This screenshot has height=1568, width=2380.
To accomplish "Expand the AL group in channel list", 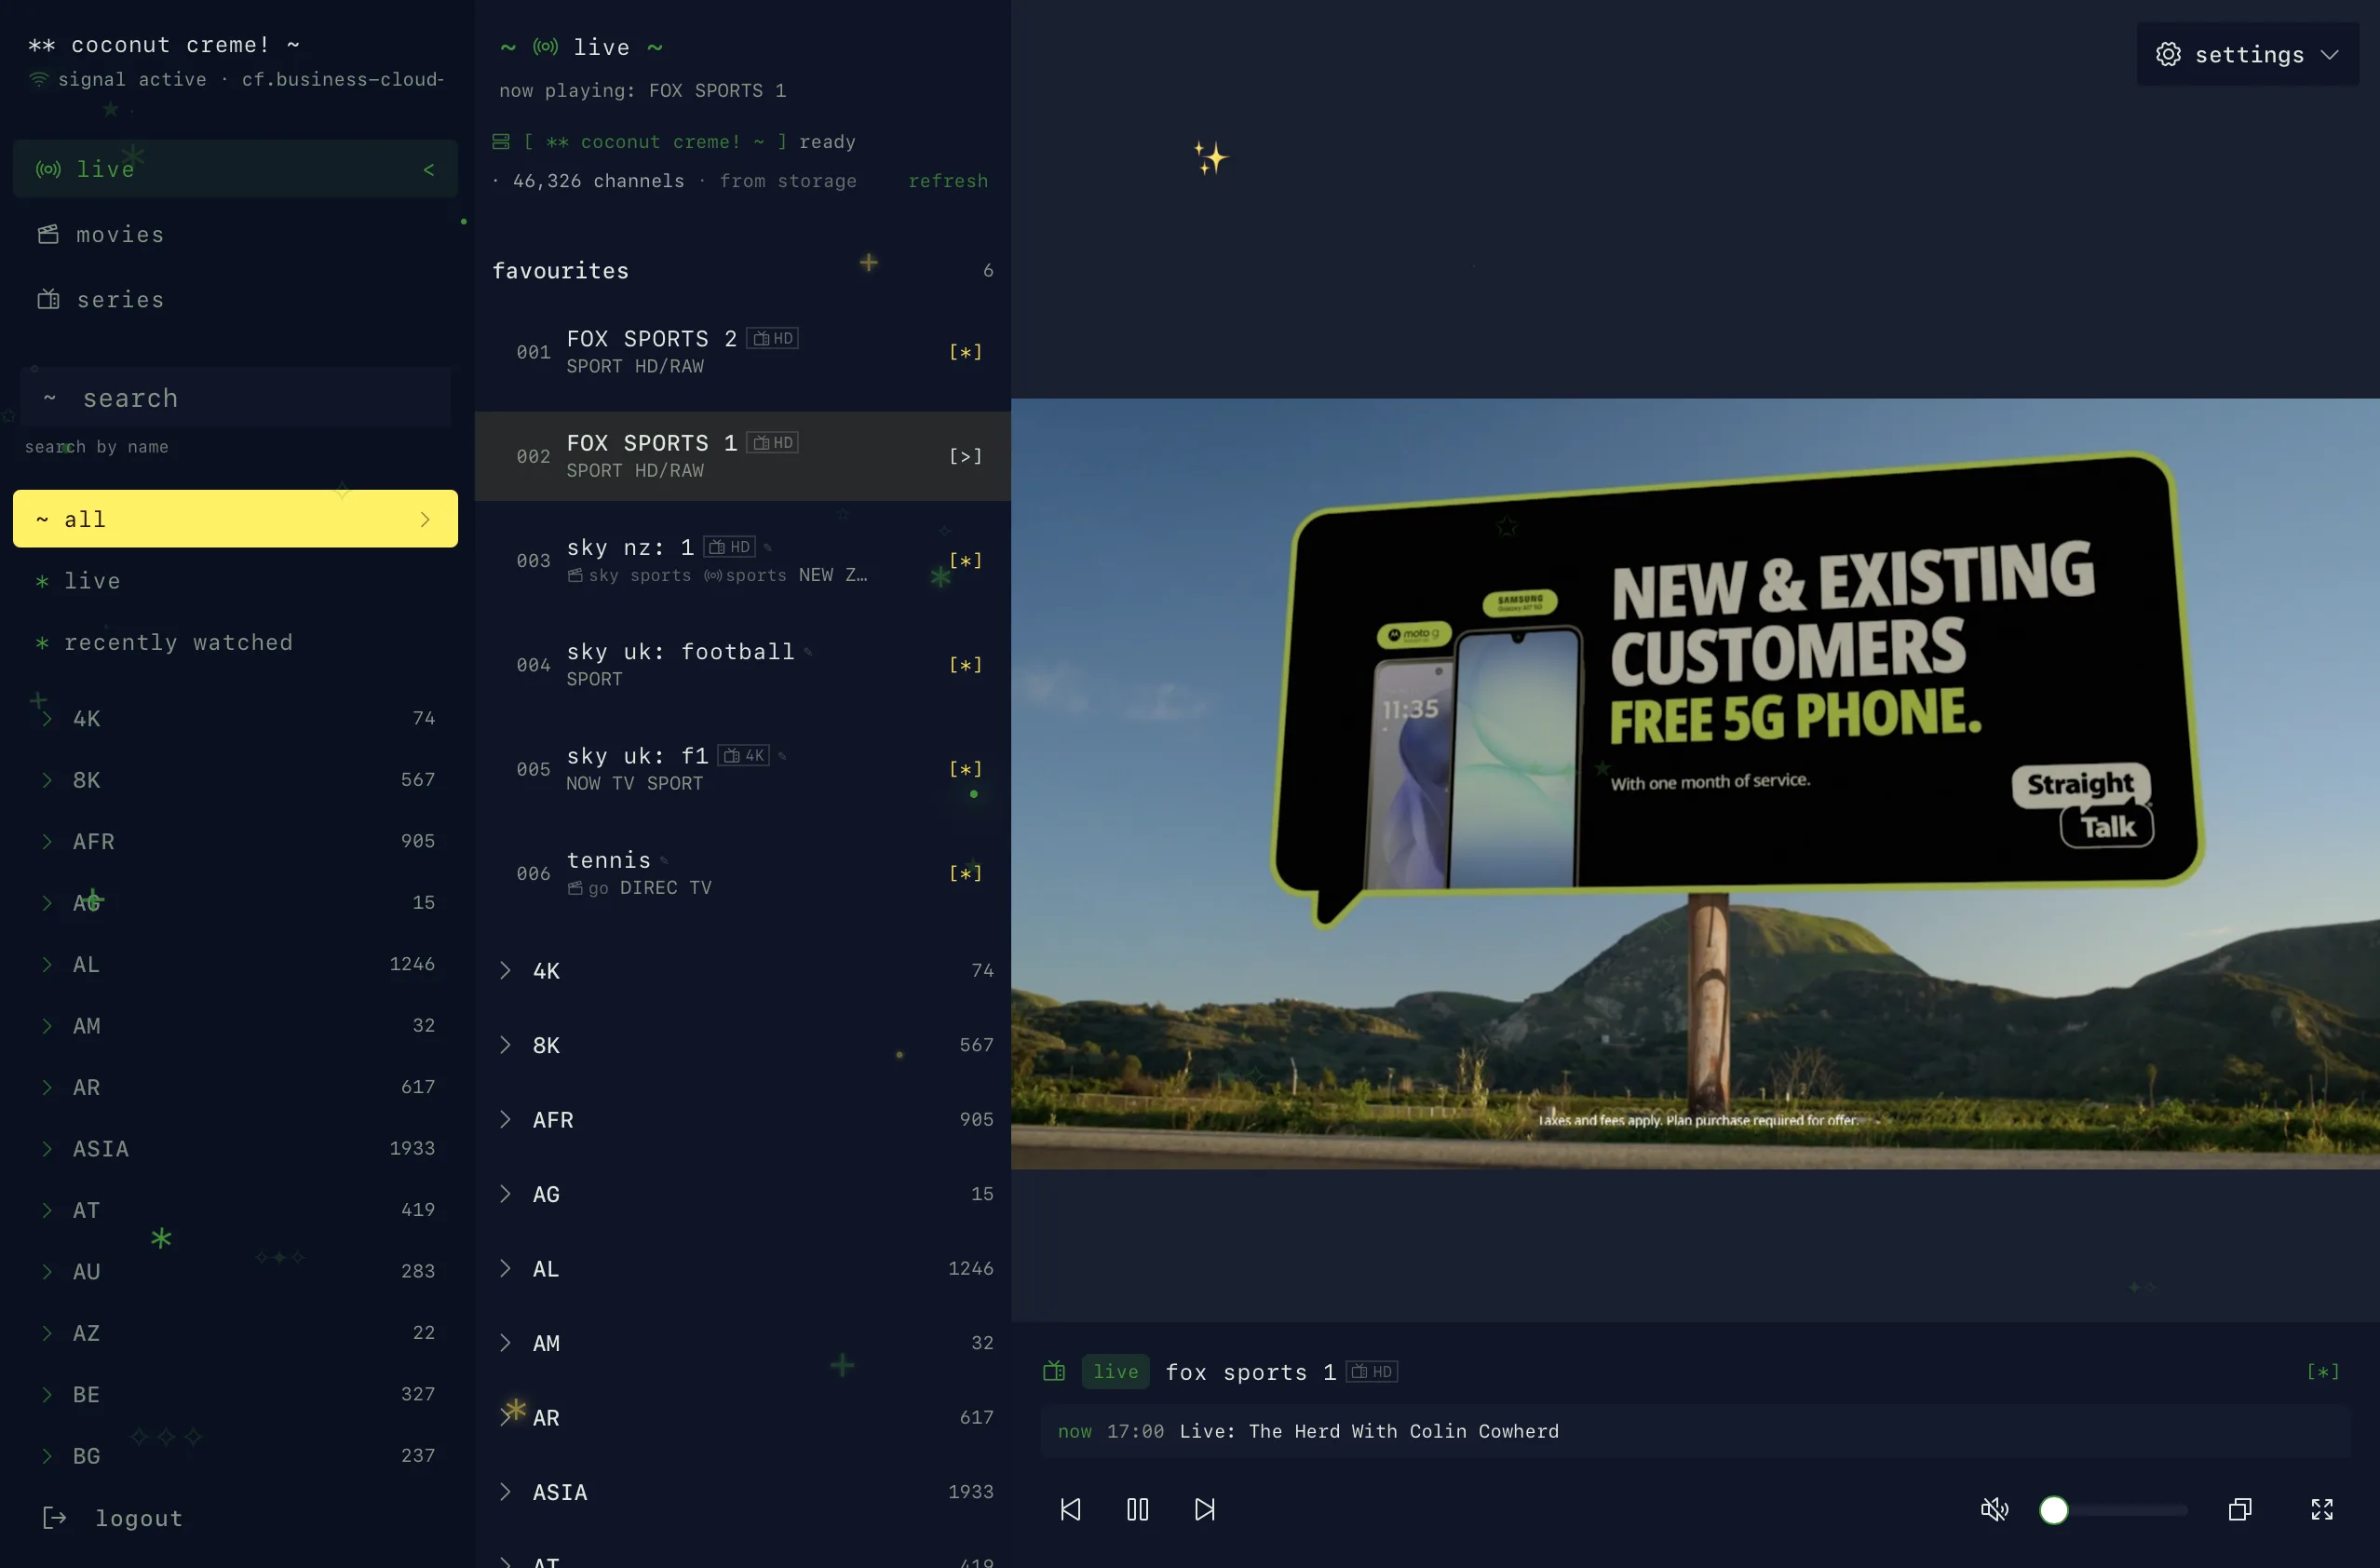I will point(743,1269).
